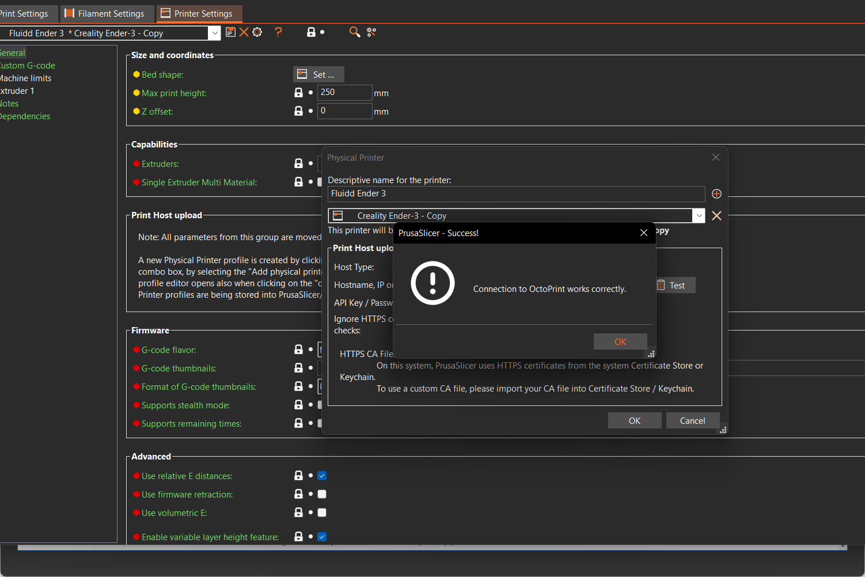Click OK in the PrusaSlicer Success dialog
Image resolution: width=865 pixels, height=577 pixels.
[x=620, y=341]
